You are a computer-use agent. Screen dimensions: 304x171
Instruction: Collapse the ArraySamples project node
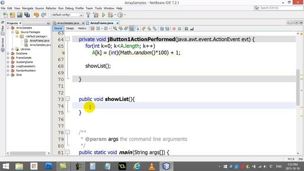tap(8, 28)
